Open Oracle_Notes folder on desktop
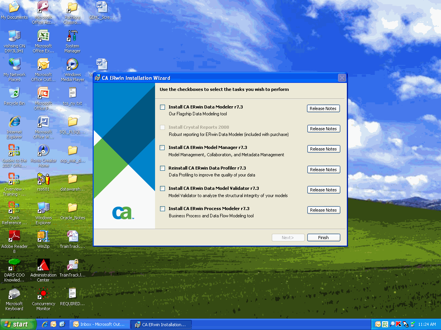 [72, 210]
